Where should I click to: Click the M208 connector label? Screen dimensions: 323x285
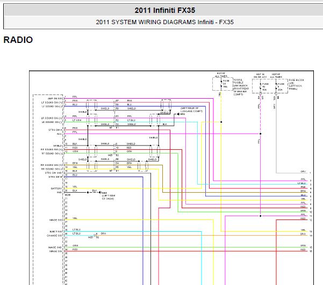68,195
